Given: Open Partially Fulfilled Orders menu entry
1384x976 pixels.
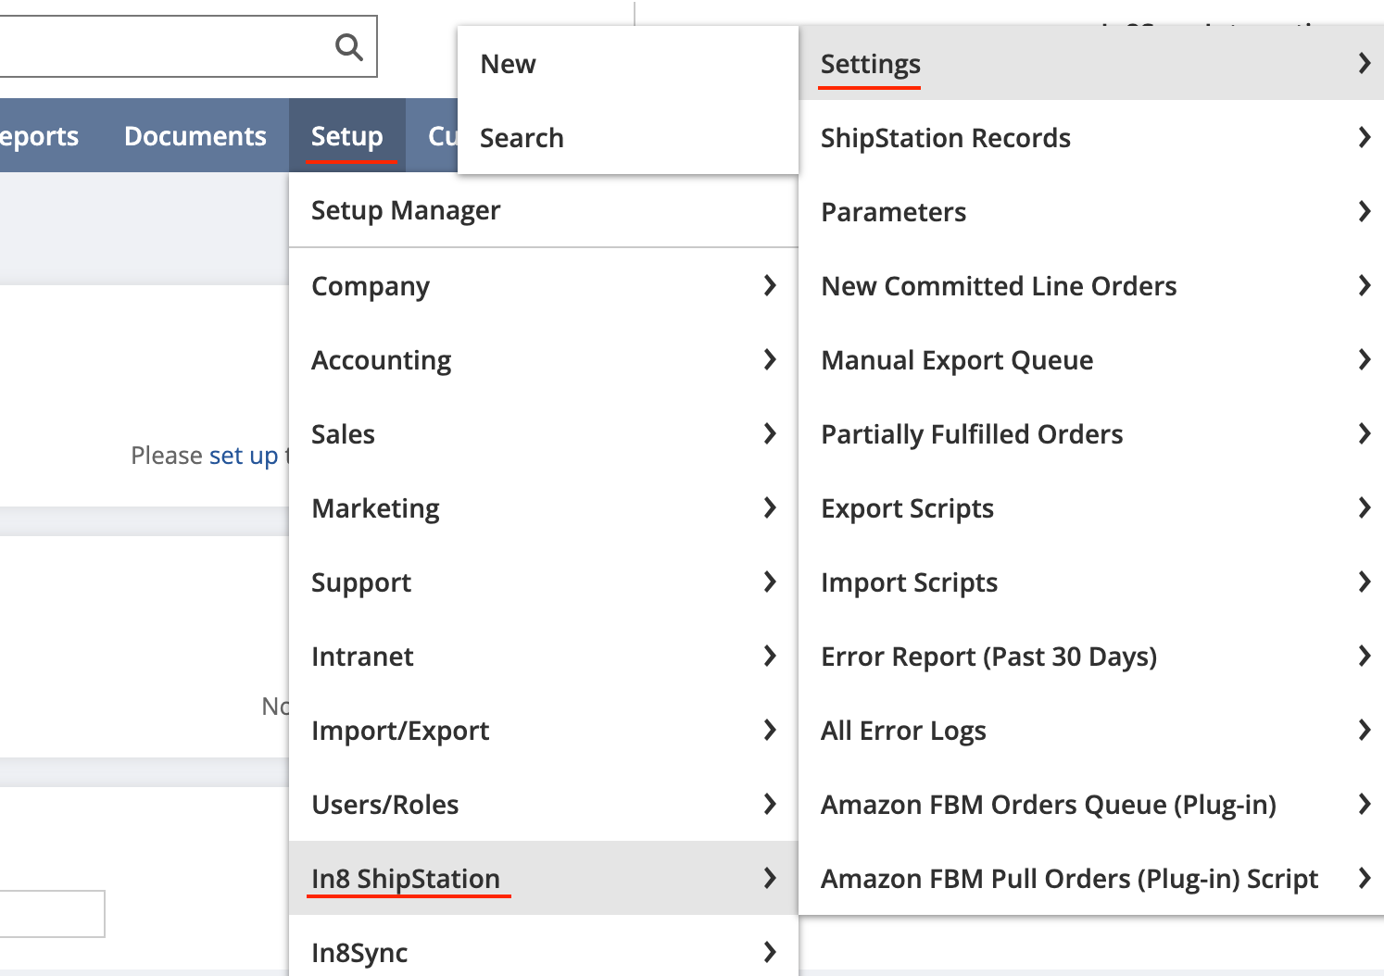Looking at the screenshot, I should coord(972,434).
